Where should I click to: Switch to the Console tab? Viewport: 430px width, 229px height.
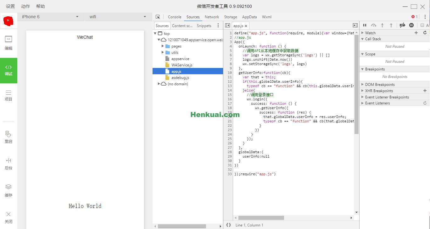[175, 17]
